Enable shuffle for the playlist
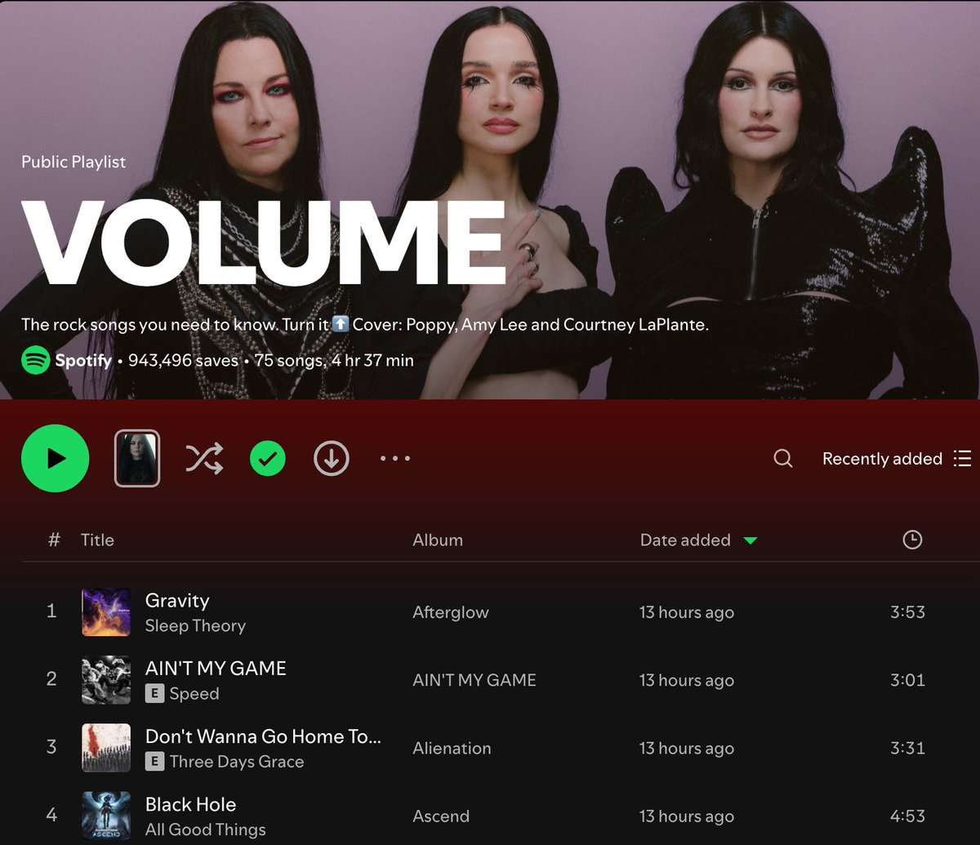The height and width of the screenshot is (845, 980). coord(204,459)
